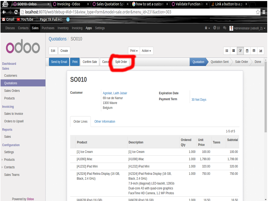The image size is (268, 201).
Task: Click the browser back arrow
Action: (x=4, y=12)
